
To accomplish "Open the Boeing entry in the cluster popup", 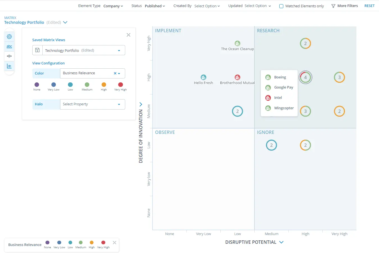I will click(279, 77).
